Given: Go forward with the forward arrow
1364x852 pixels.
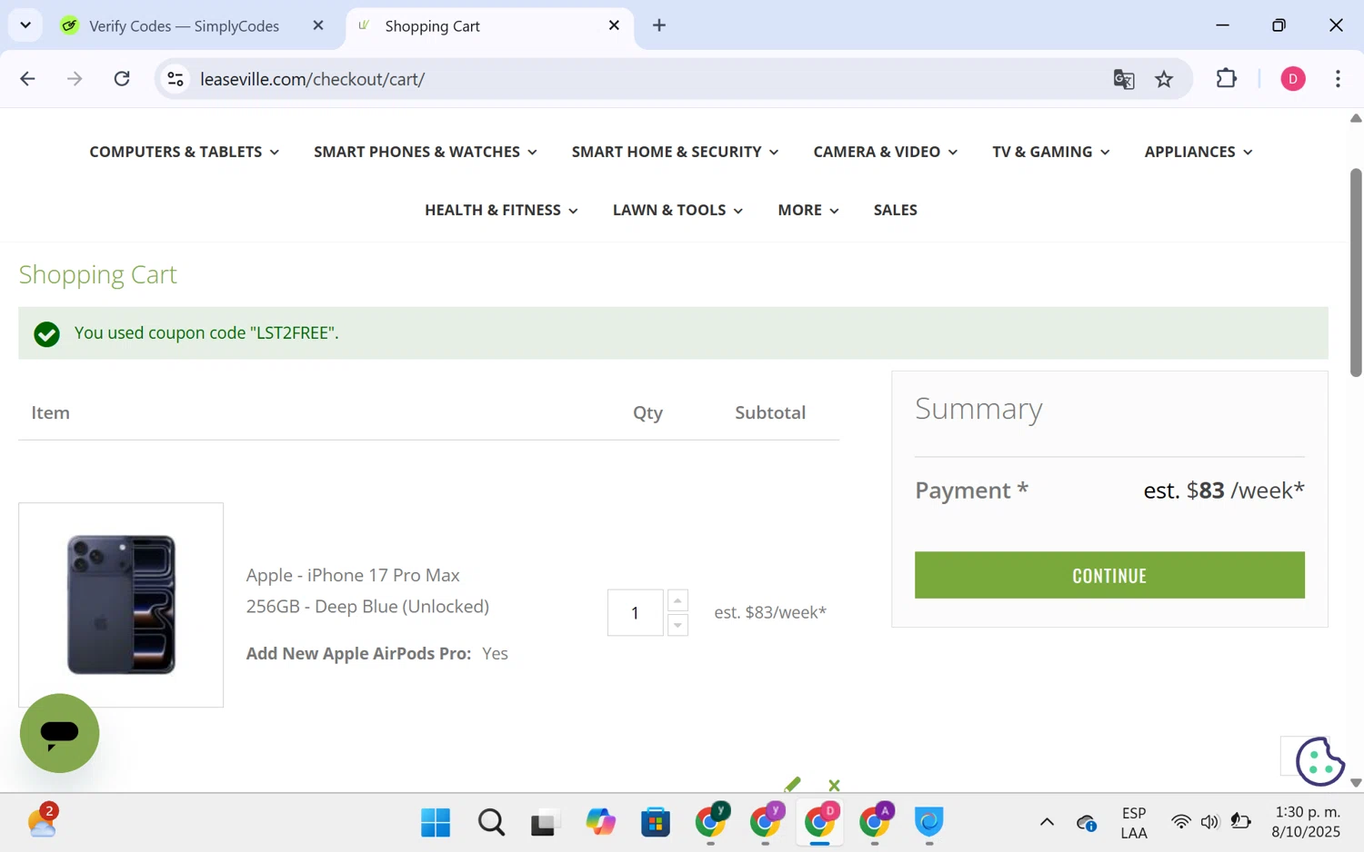Looking at the screenshot, I should click(x=75, y=79).
